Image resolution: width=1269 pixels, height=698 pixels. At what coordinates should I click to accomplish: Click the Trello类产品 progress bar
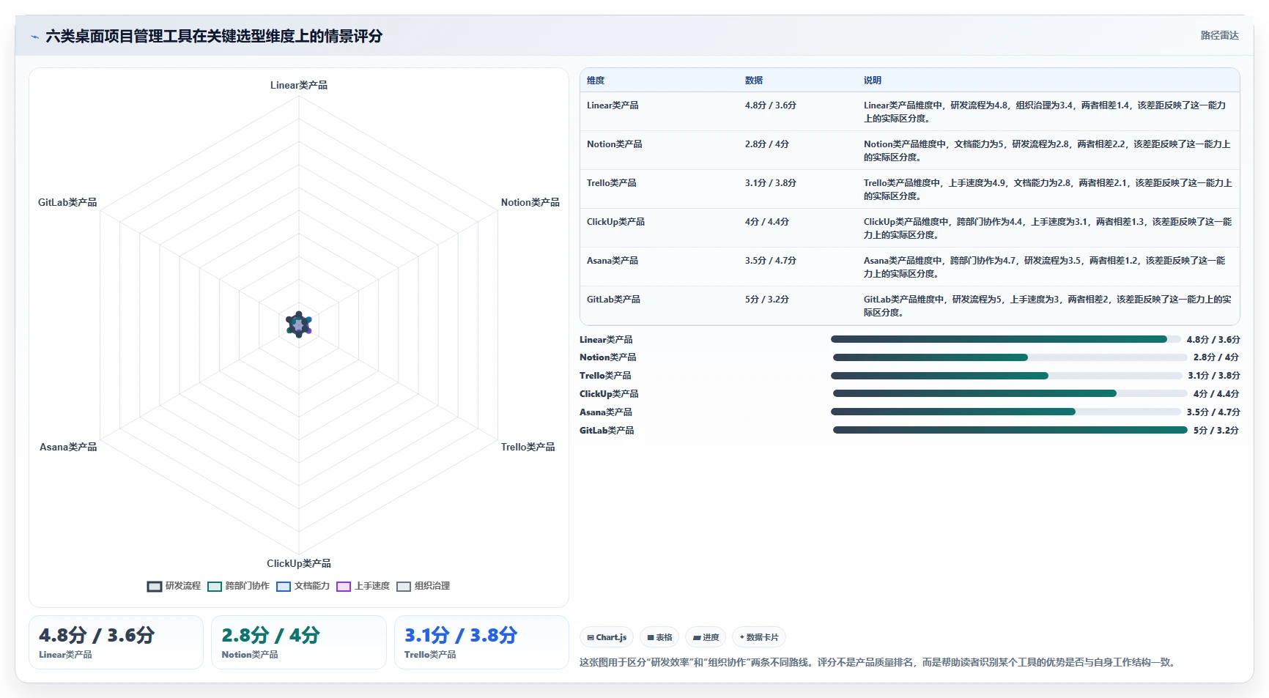[1005, 376]
